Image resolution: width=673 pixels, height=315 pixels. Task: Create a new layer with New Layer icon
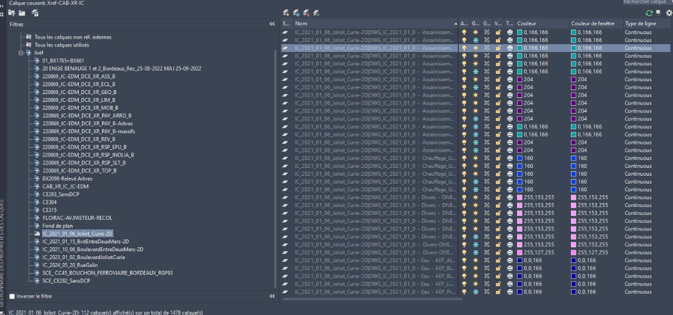click(286, 12)
